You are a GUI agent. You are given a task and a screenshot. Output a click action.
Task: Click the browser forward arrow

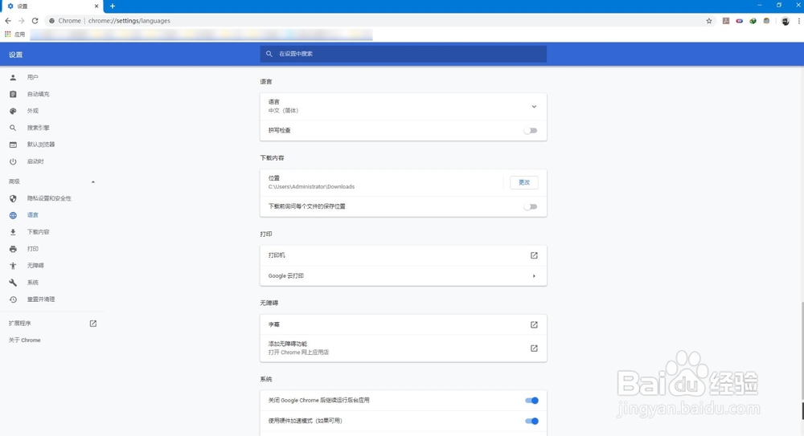click(21, 21)
